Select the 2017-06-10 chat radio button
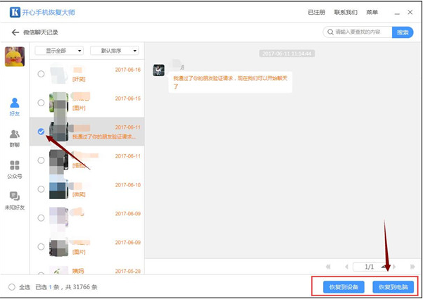The image size is (423, 299). point(41,189)
